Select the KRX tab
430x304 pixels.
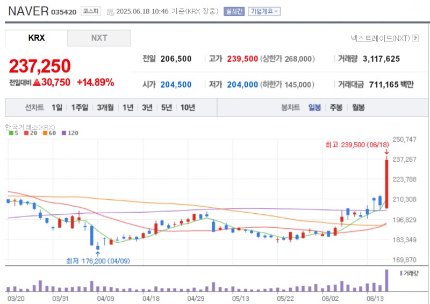pos(36,38)
